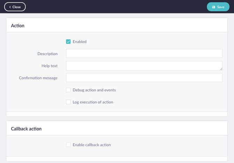Click the Help text resize handle

(221, 69)
